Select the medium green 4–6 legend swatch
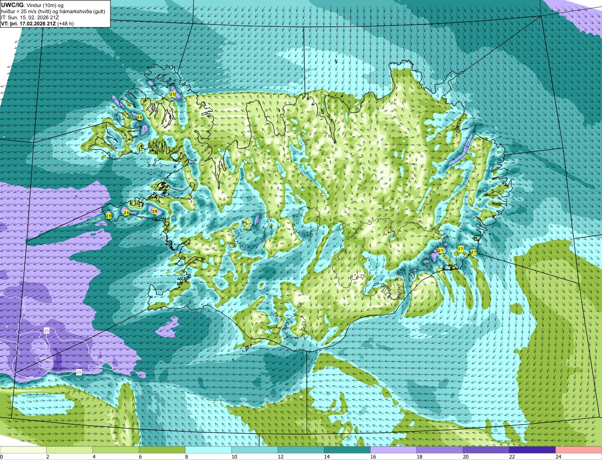 116,450
